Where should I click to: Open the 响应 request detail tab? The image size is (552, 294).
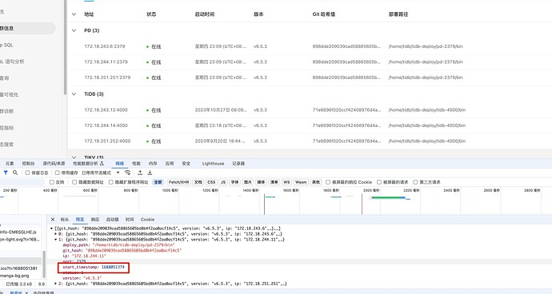click(95, 220)
